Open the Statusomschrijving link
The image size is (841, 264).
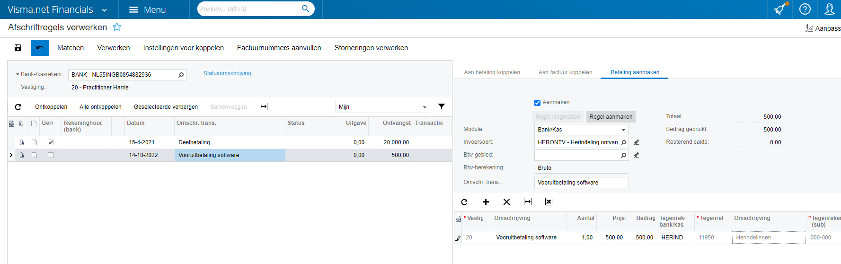tap(227, 73)
